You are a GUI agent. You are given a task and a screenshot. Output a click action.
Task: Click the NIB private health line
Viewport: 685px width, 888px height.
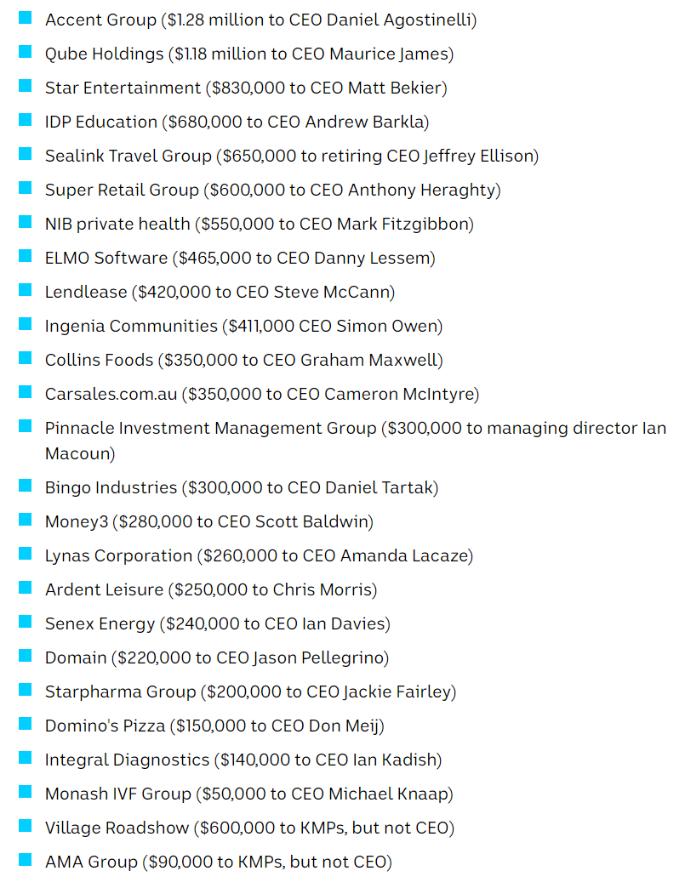click(259, 224)
